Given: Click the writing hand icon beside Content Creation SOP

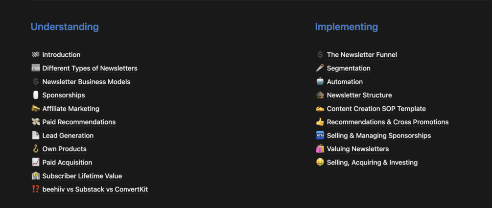Looking at the screenshot, I should (x=320, y=109).
